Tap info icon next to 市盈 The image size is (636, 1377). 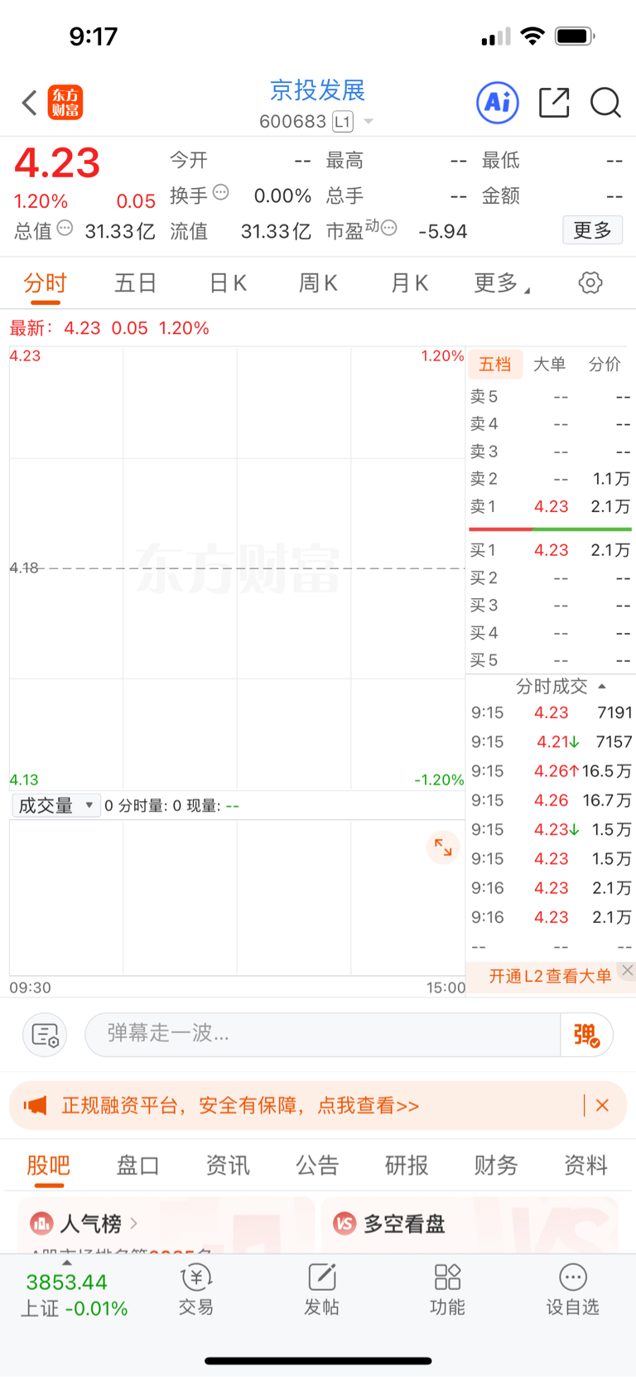click(x=389, y=228)
